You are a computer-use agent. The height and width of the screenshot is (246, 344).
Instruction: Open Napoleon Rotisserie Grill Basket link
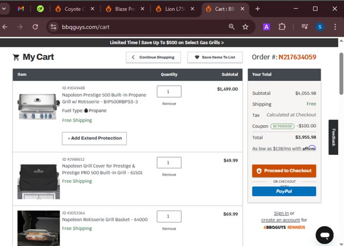click(105, 220)
